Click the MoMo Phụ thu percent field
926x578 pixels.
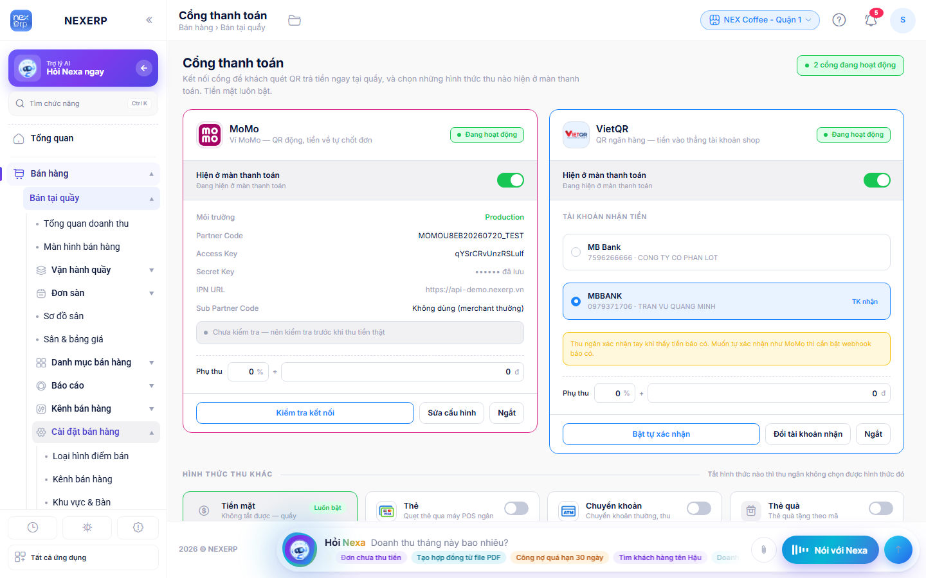point(248,372)
